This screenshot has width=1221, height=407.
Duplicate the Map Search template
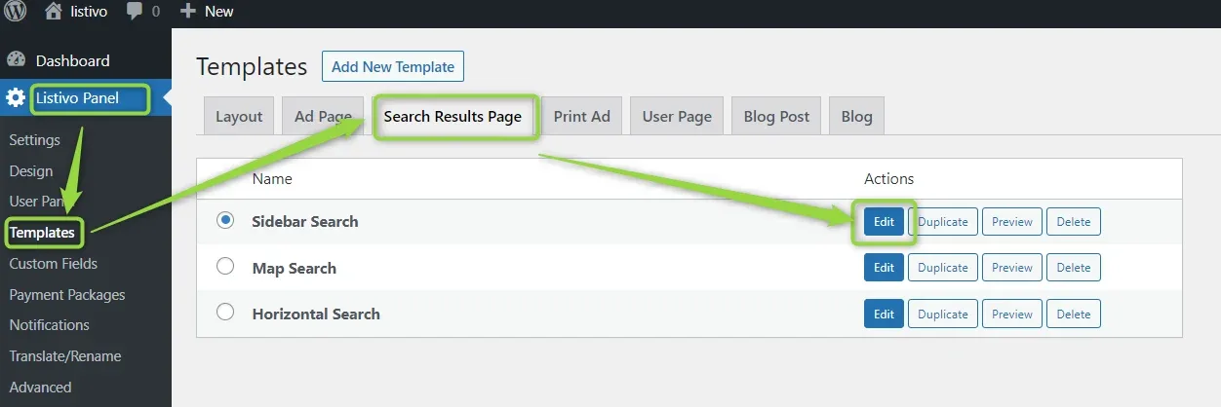(x=943, y=268)
